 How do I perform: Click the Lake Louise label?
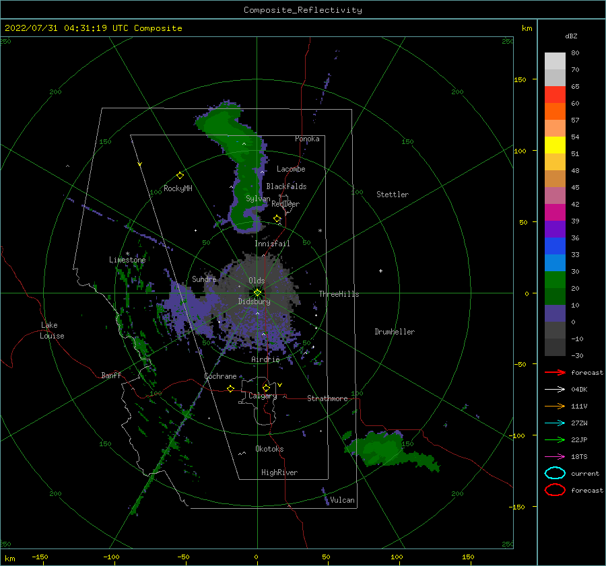(x=52, y=330)
